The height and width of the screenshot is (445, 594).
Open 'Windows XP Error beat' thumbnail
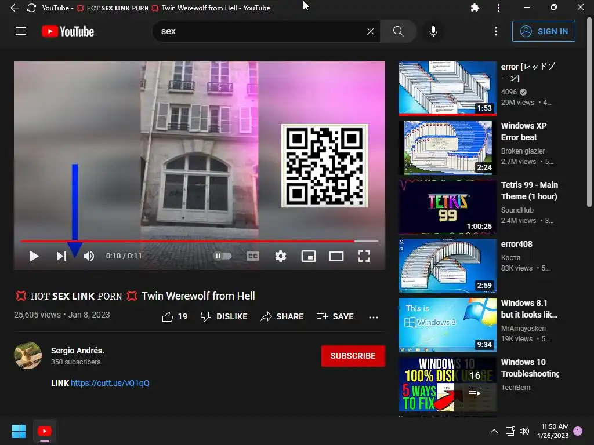point(447,147)
